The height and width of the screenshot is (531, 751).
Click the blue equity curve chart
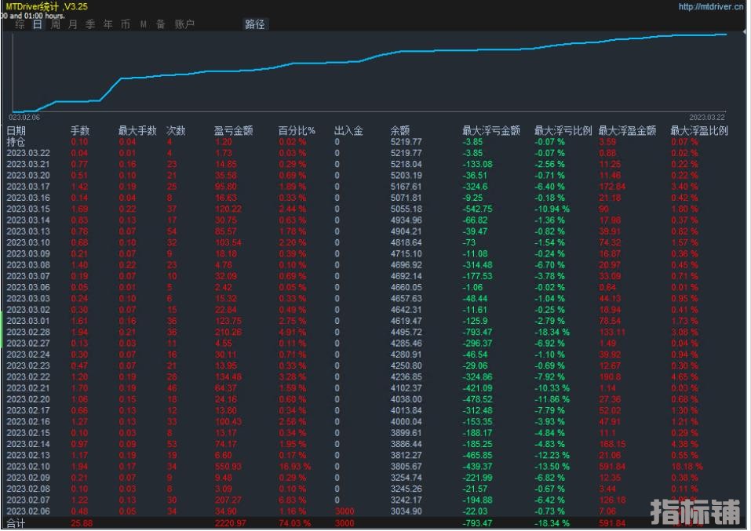pyautogui.click(x=369, y=72)
